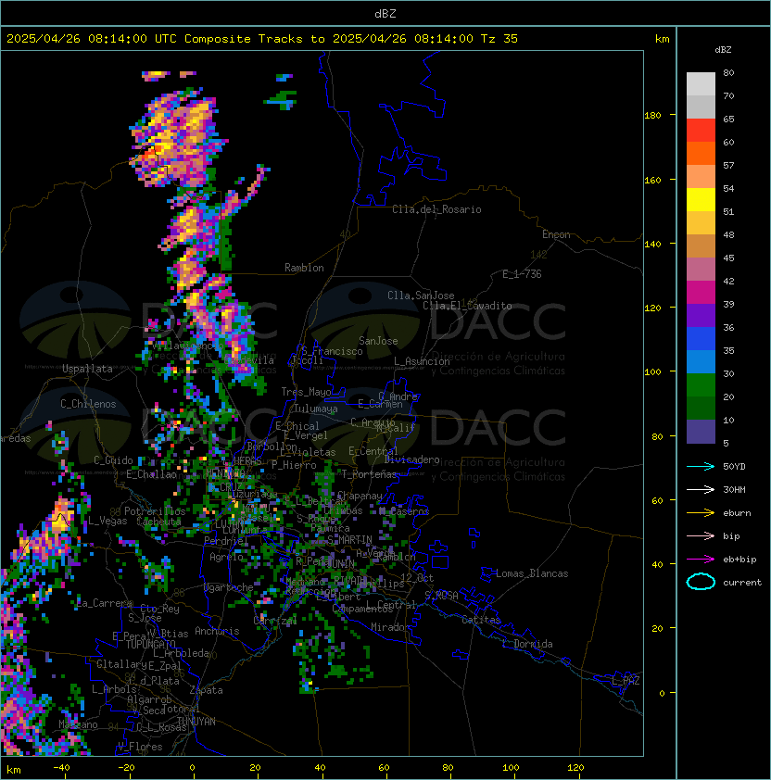Select the 'Lomas_Blancas' map label

[x=532, y=573]
